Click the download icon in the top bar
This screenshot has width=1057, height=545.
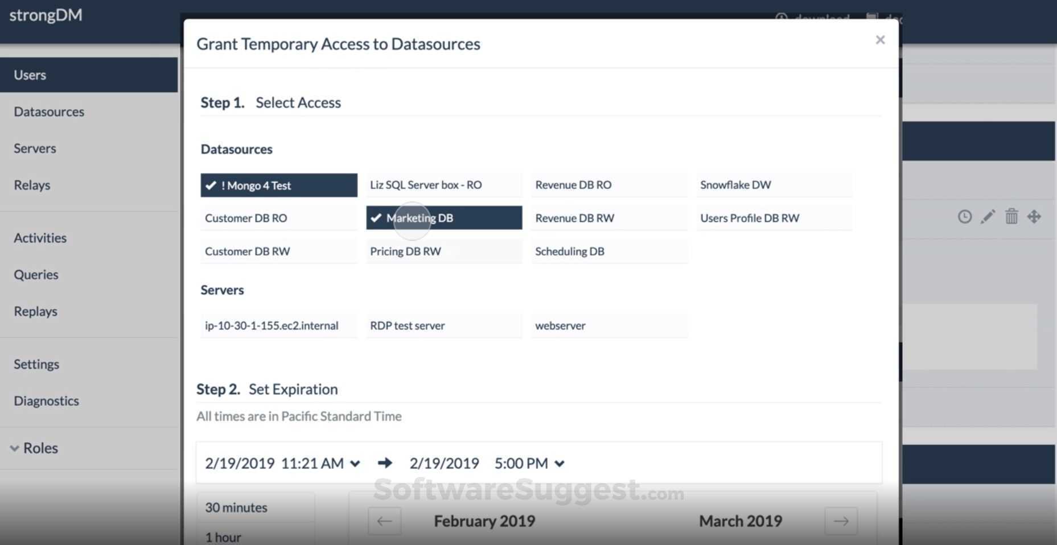coord(780,18)
